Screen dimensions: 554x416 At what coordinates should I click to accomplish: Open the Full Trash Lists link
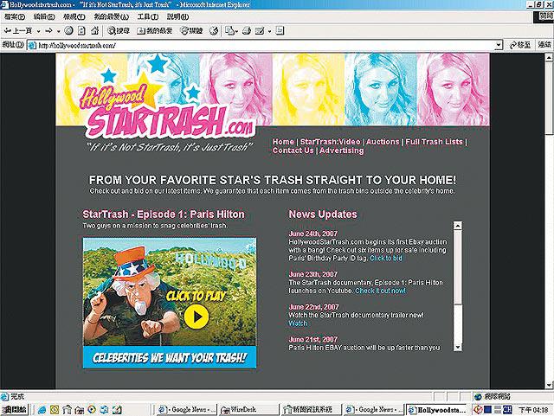tap(435, 141)
